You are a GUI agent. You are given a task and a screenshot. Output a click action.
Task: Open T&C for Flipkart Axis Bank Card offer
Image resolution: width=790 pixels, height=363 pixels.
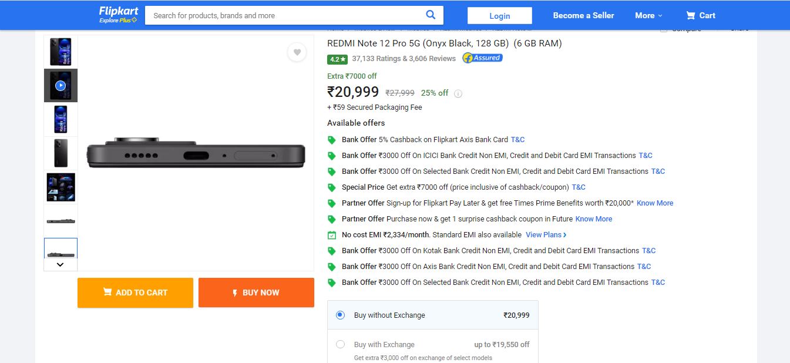[x=517, y=140]
